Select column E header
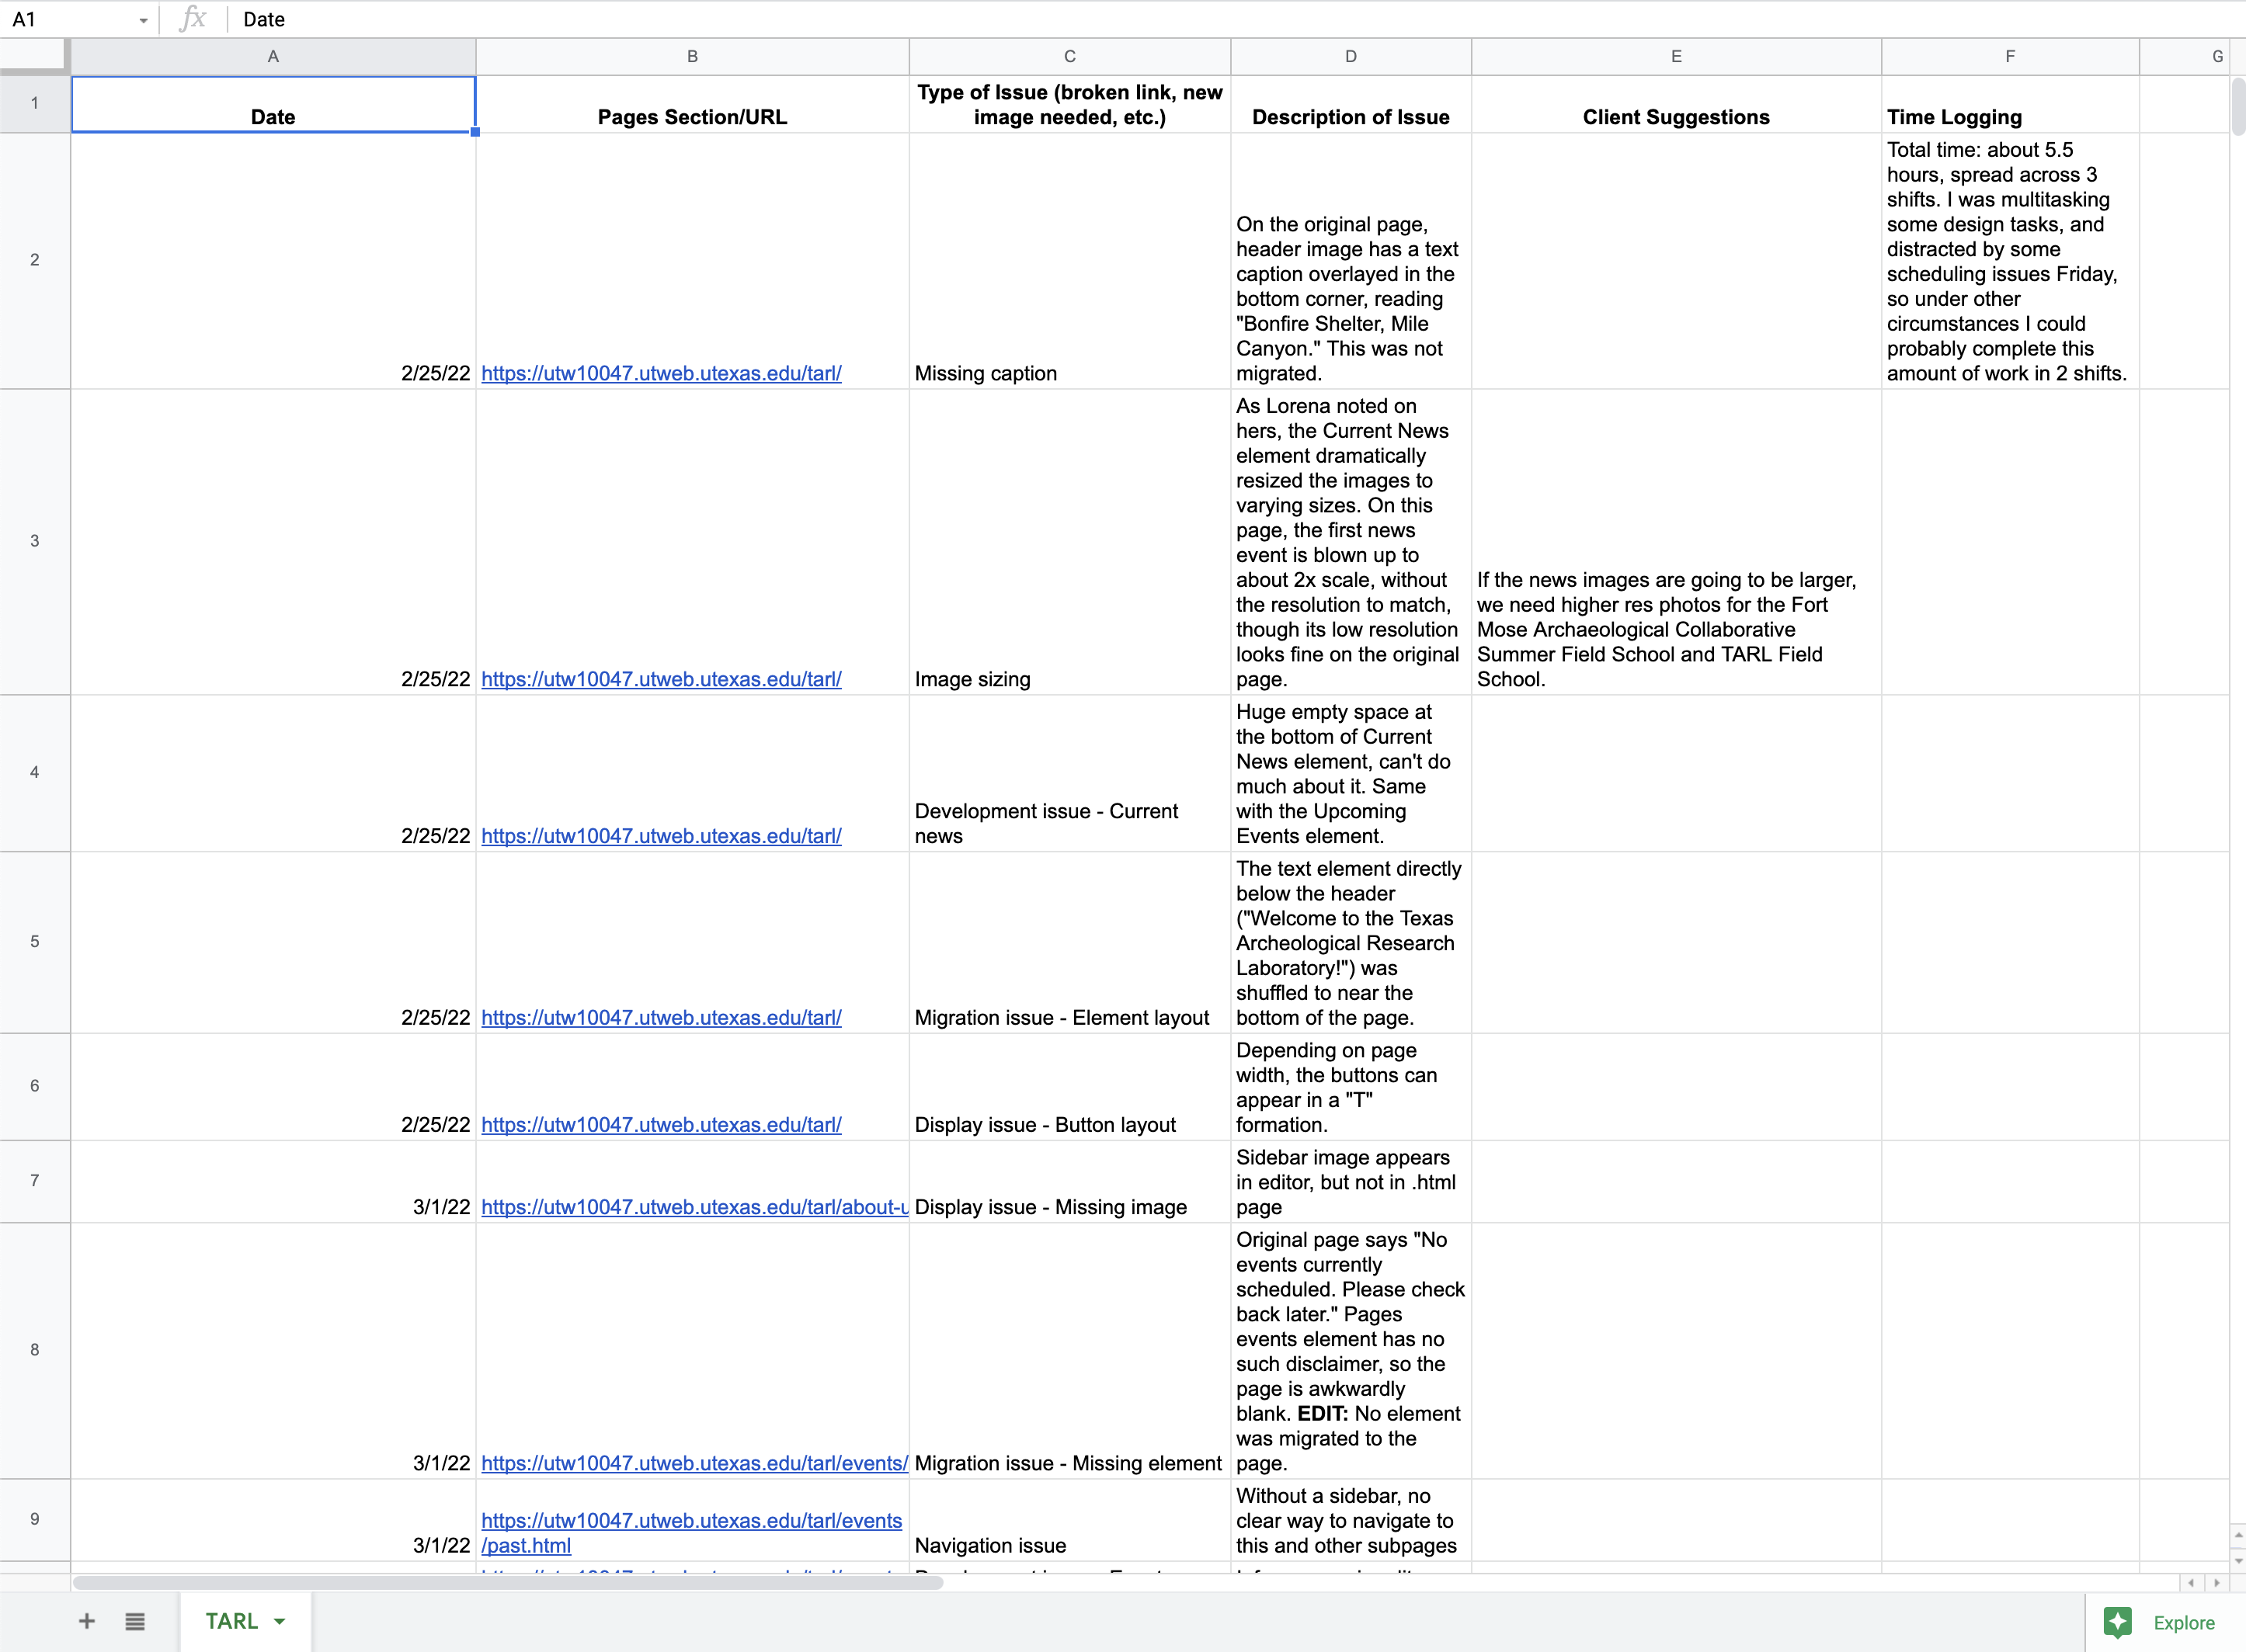 (x=1676, y=56)
